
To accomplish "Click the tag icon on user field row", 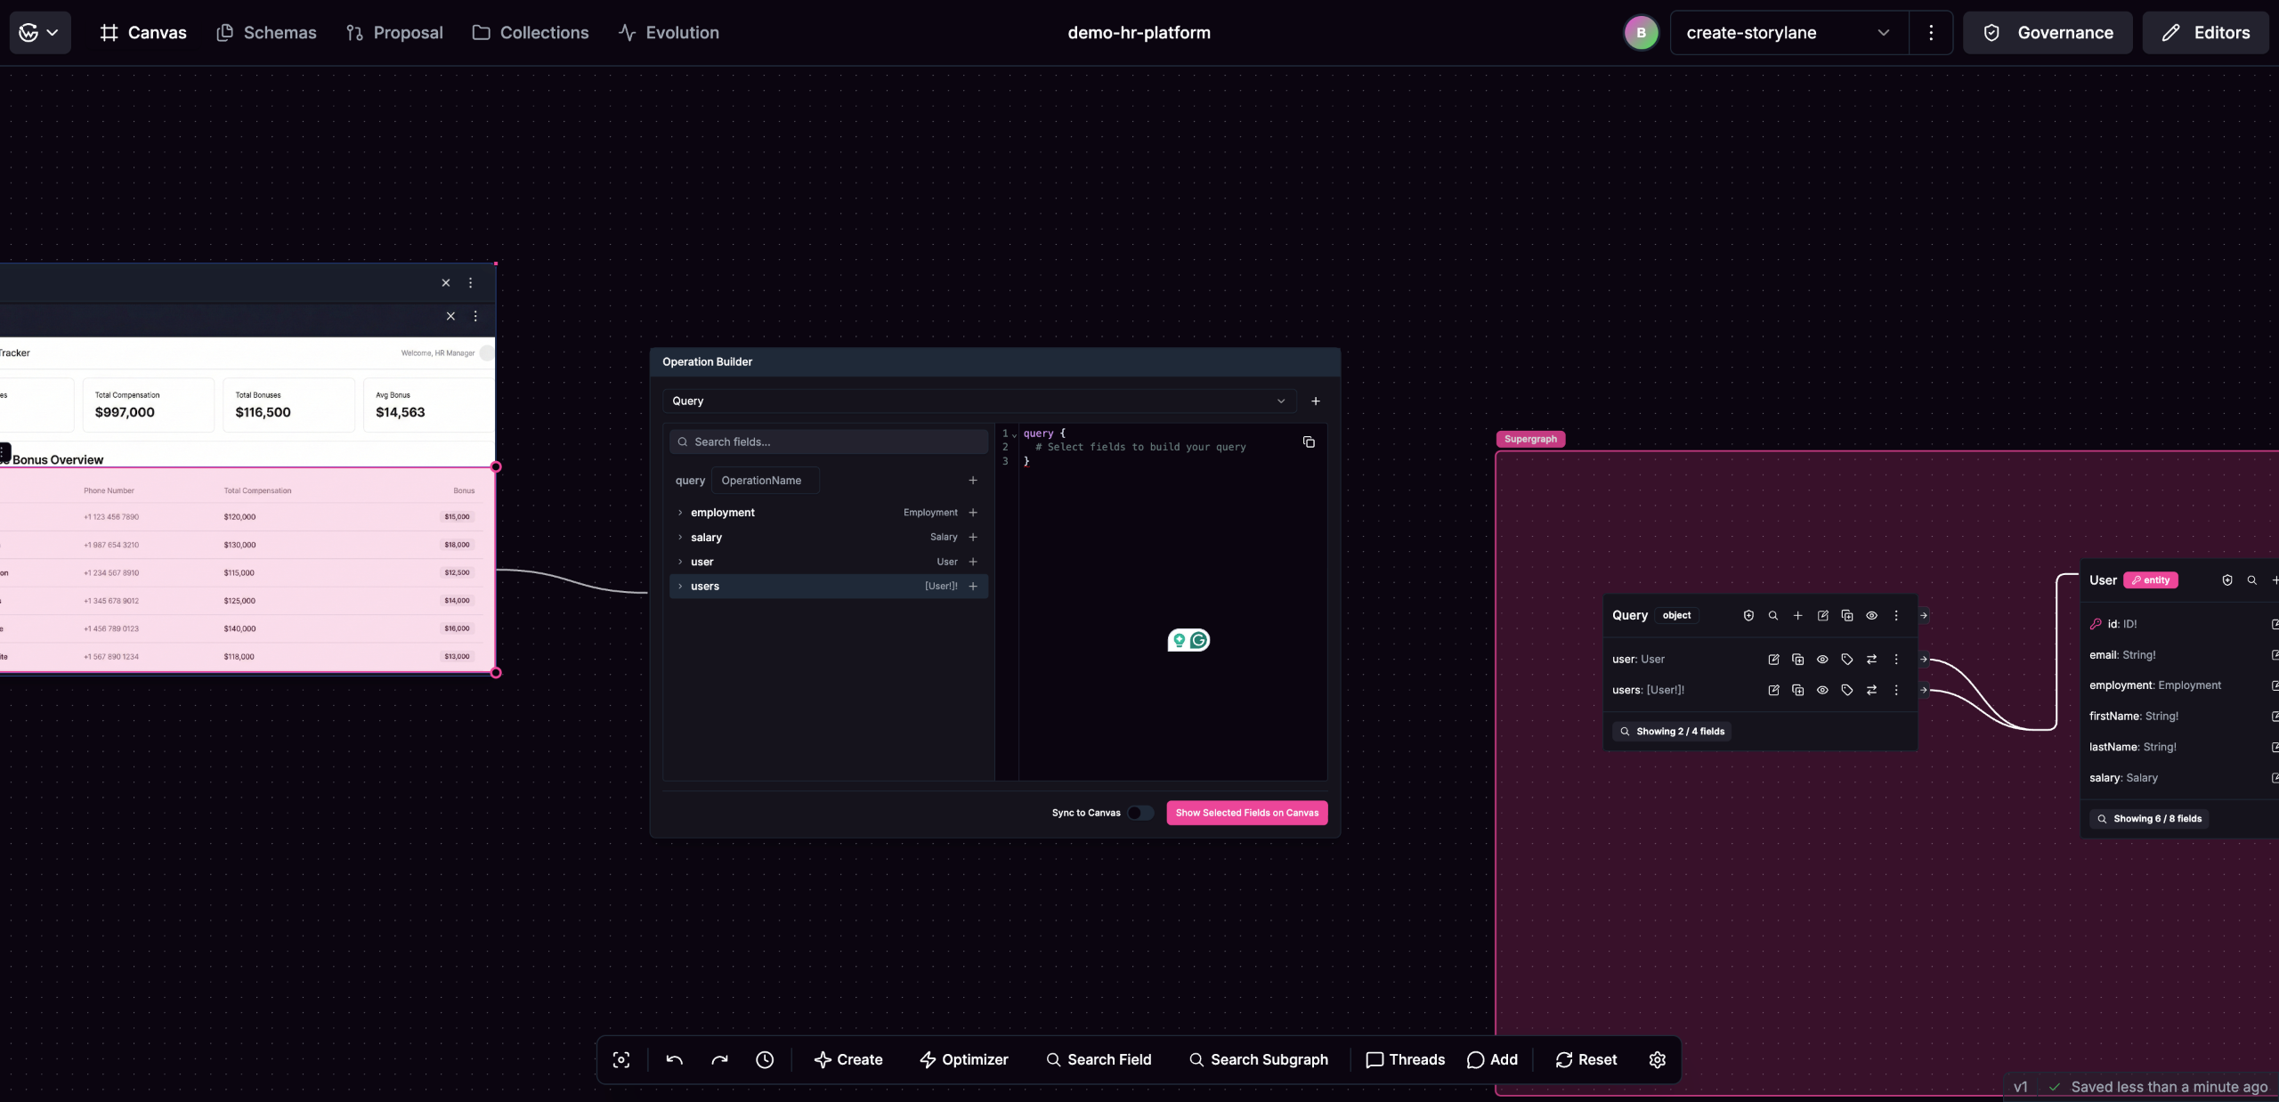I will [x=1847, y=660].
